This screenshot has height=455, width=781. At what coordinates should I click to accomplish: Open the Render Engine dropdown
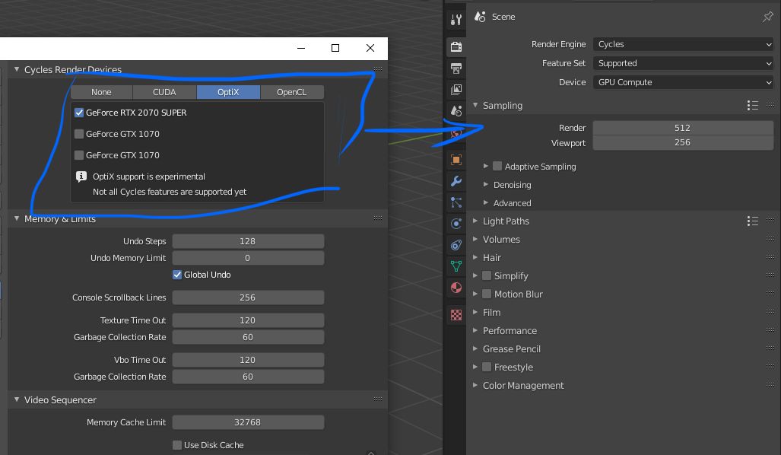coord(683,44)
